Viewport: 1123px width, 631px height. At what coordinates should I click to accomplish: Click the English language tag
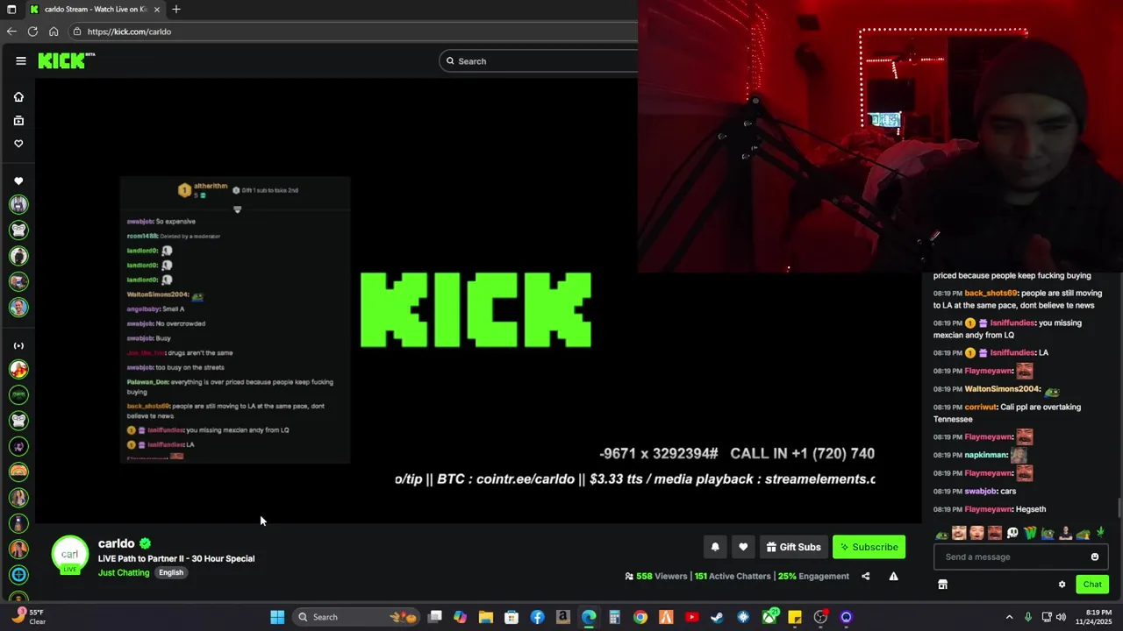(x=171, y=572)
